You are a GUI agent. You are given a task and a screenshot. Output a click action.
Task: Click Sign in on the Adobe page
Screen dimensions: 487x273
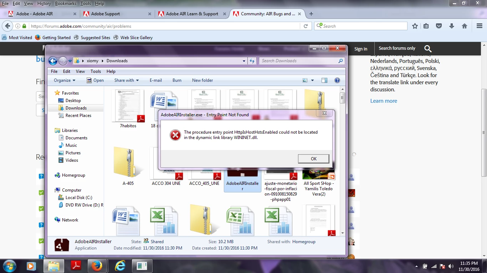pyautogui.click(x=360, y=49)
